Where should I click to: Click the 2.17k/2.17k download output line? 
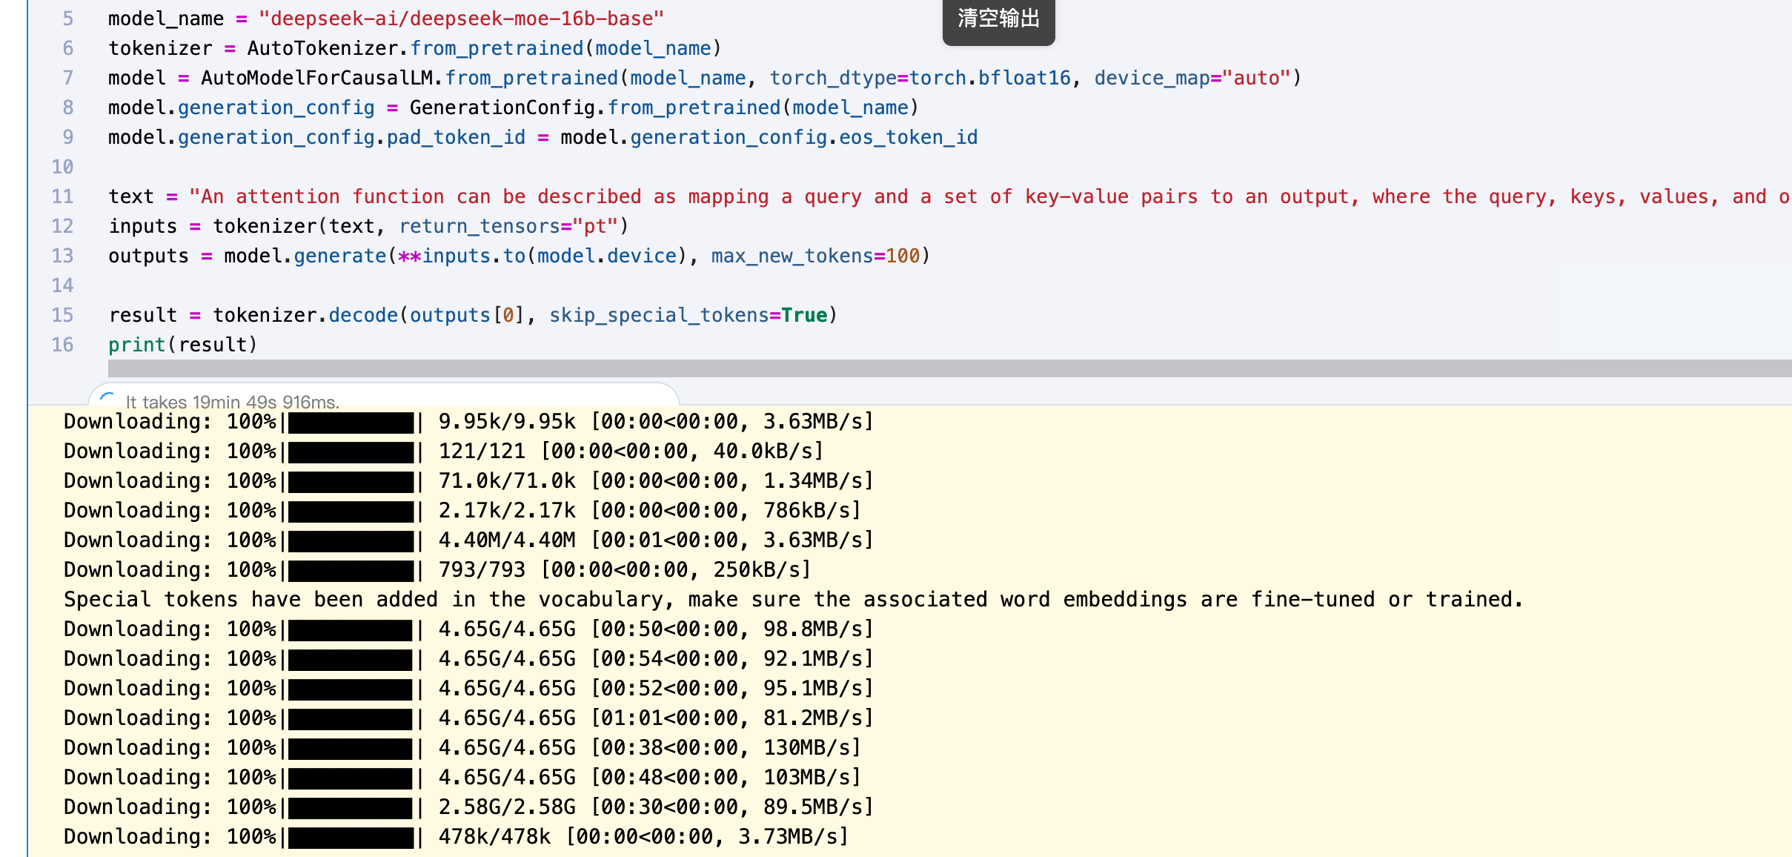462,511
